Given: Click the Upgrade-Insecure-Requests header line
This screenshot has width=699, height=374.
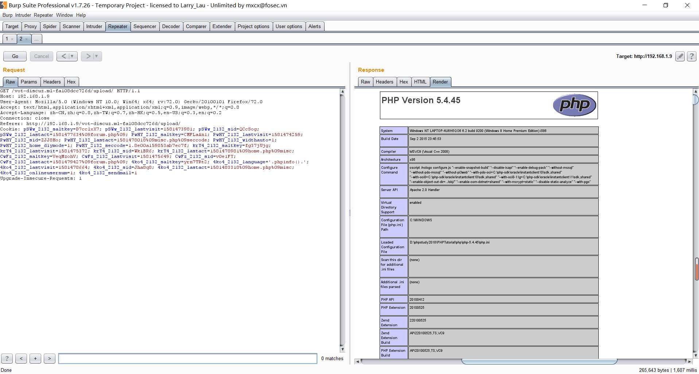Looking at the screenshot, I should (x=41, y=178).
